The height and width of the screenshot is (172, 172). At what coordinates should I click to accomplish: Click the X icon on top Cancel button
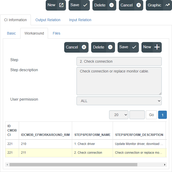(x=139, y=5)
